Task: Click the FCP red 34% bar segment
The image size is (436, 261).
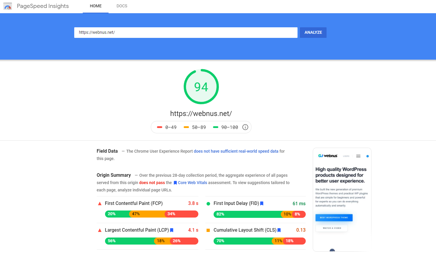Action: point(182,214)
